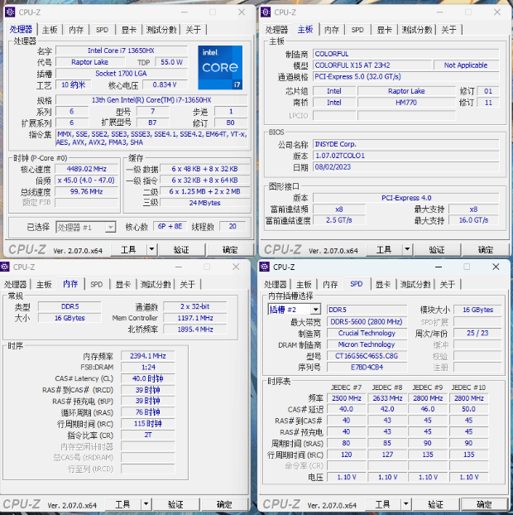Click the FSB:DRAM ratio 1:24
Image resolution: width=513 pixels, height=515 pixels.
point(148,367)
